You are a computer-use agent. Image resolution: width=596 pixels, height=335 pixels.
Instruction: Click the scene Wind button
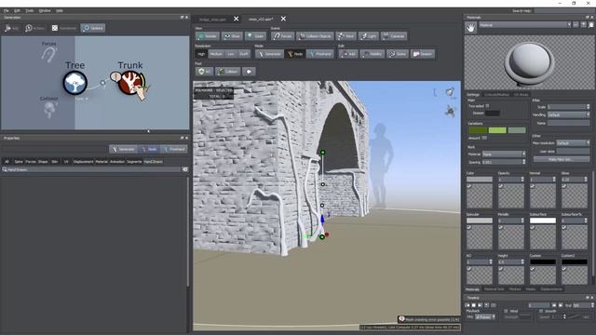[345, 36]
